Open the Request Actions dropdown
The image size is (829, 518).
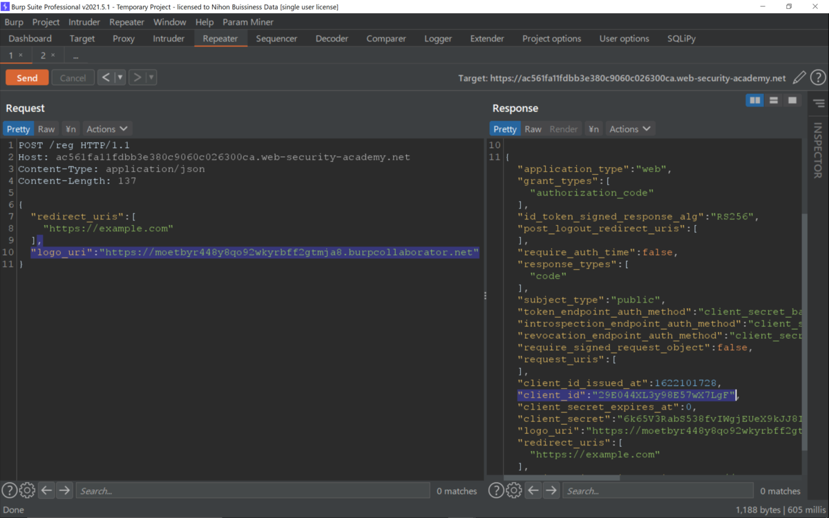click(x=107, y=129)
